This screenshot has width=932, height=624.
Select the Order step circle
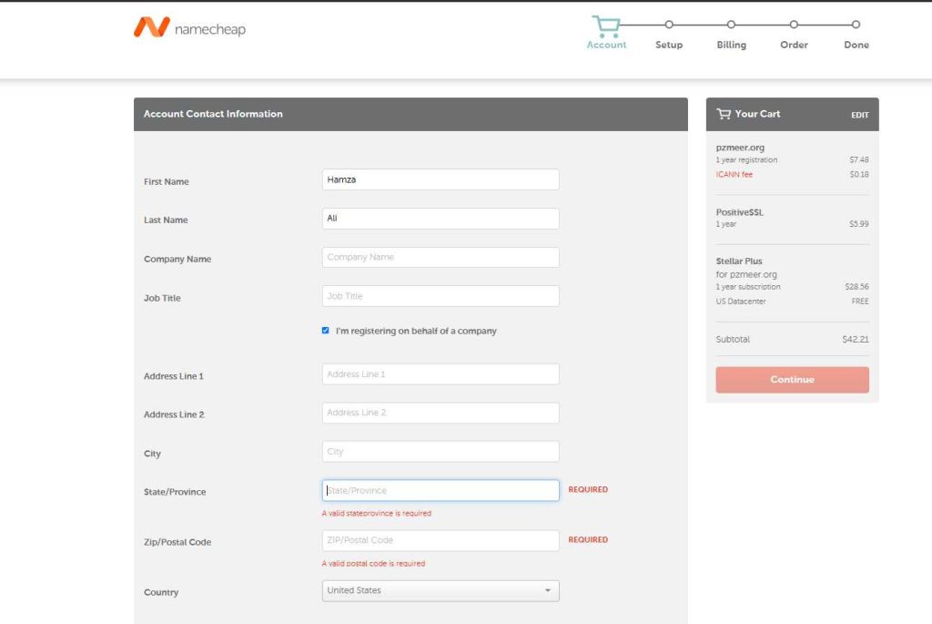pyautogui.click(x=794, y=25)
